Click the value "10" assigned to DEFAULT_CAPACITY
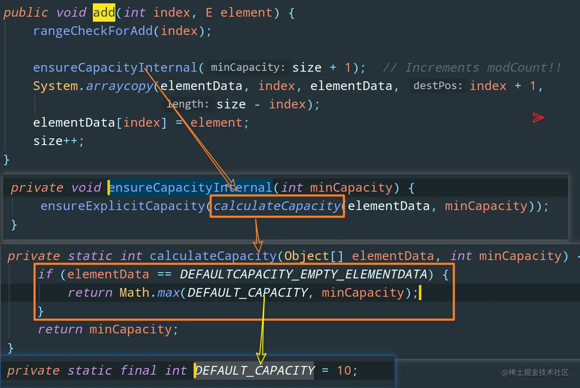 [x=344, y=370]
